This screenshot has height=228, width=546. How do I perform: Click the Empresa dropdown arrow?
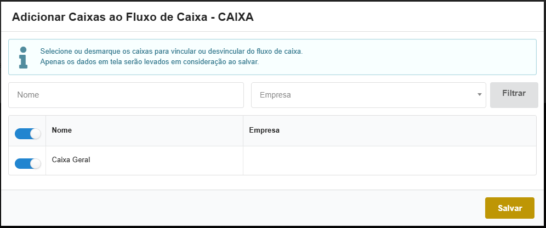pos(480,95)
